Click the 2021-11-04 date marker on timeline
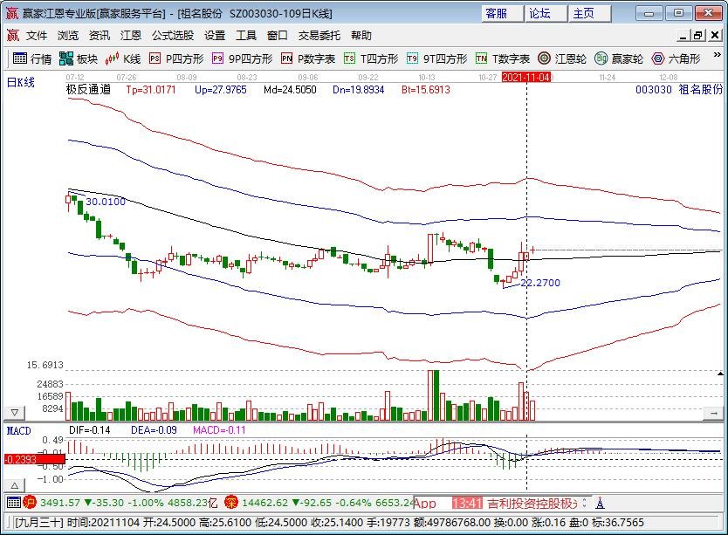 (x=526, y=77)
